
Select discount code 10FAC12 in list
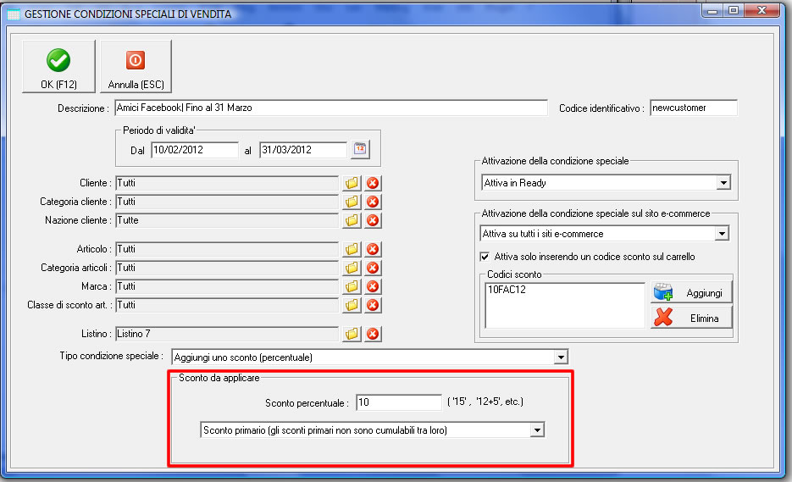pyautogui.click(x=507, y=290)
